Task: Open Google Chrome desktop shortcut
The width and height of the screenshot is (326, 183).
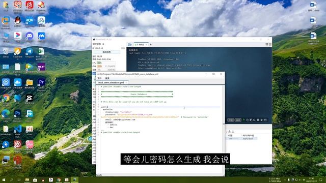Action: (x=6, y=99)
